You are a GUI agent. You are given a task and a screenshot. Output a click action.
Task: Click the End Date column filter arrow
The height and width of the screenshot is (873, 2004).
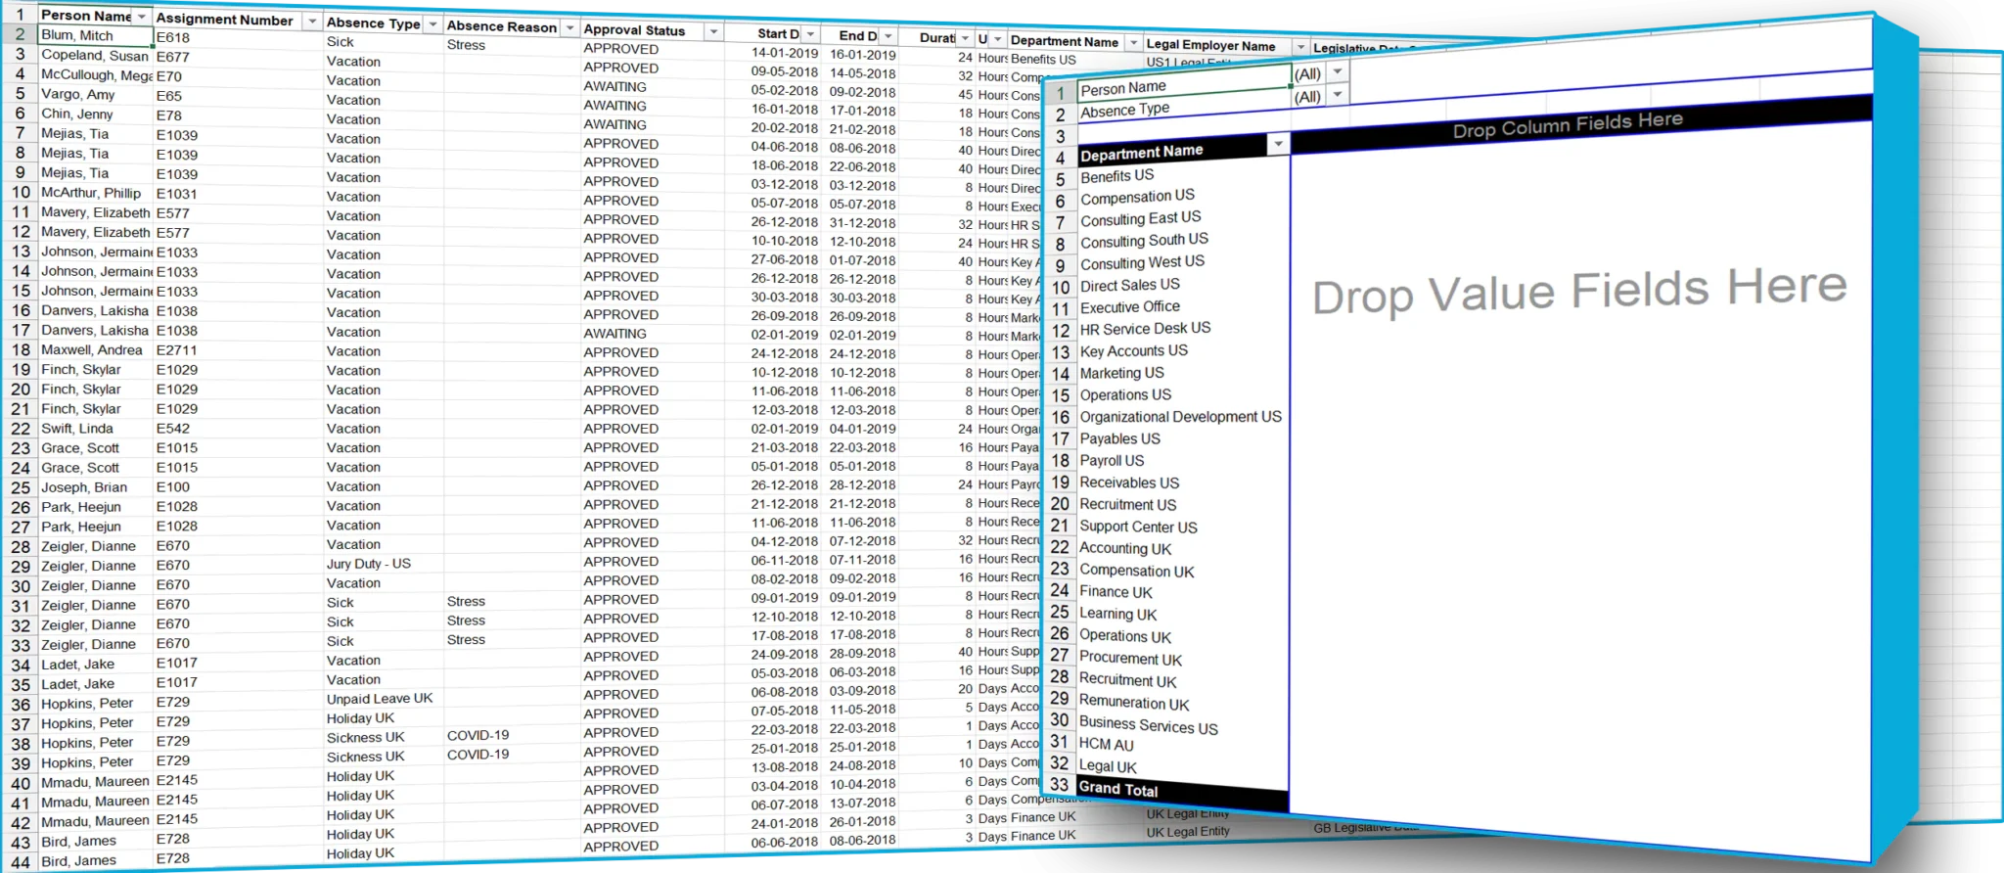coord(888,36)
